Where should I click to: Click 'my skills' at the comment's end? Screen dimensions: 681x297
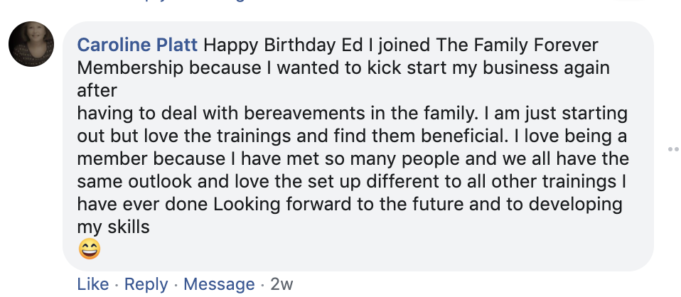point(113,227)
